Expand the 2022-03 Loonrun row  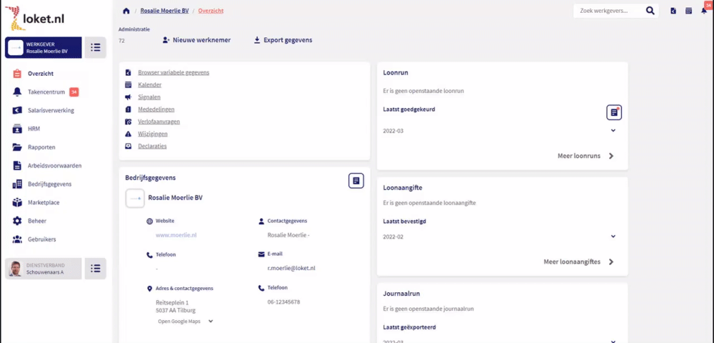[613, 131]
